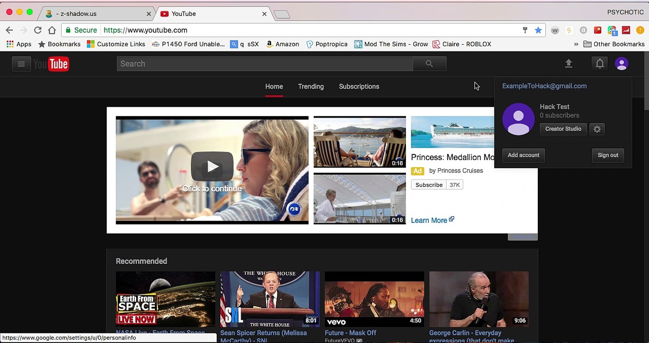The width and height of the screenshot is (649, 343).
Task: Click Add account button
Action: [x=523, y=155]
